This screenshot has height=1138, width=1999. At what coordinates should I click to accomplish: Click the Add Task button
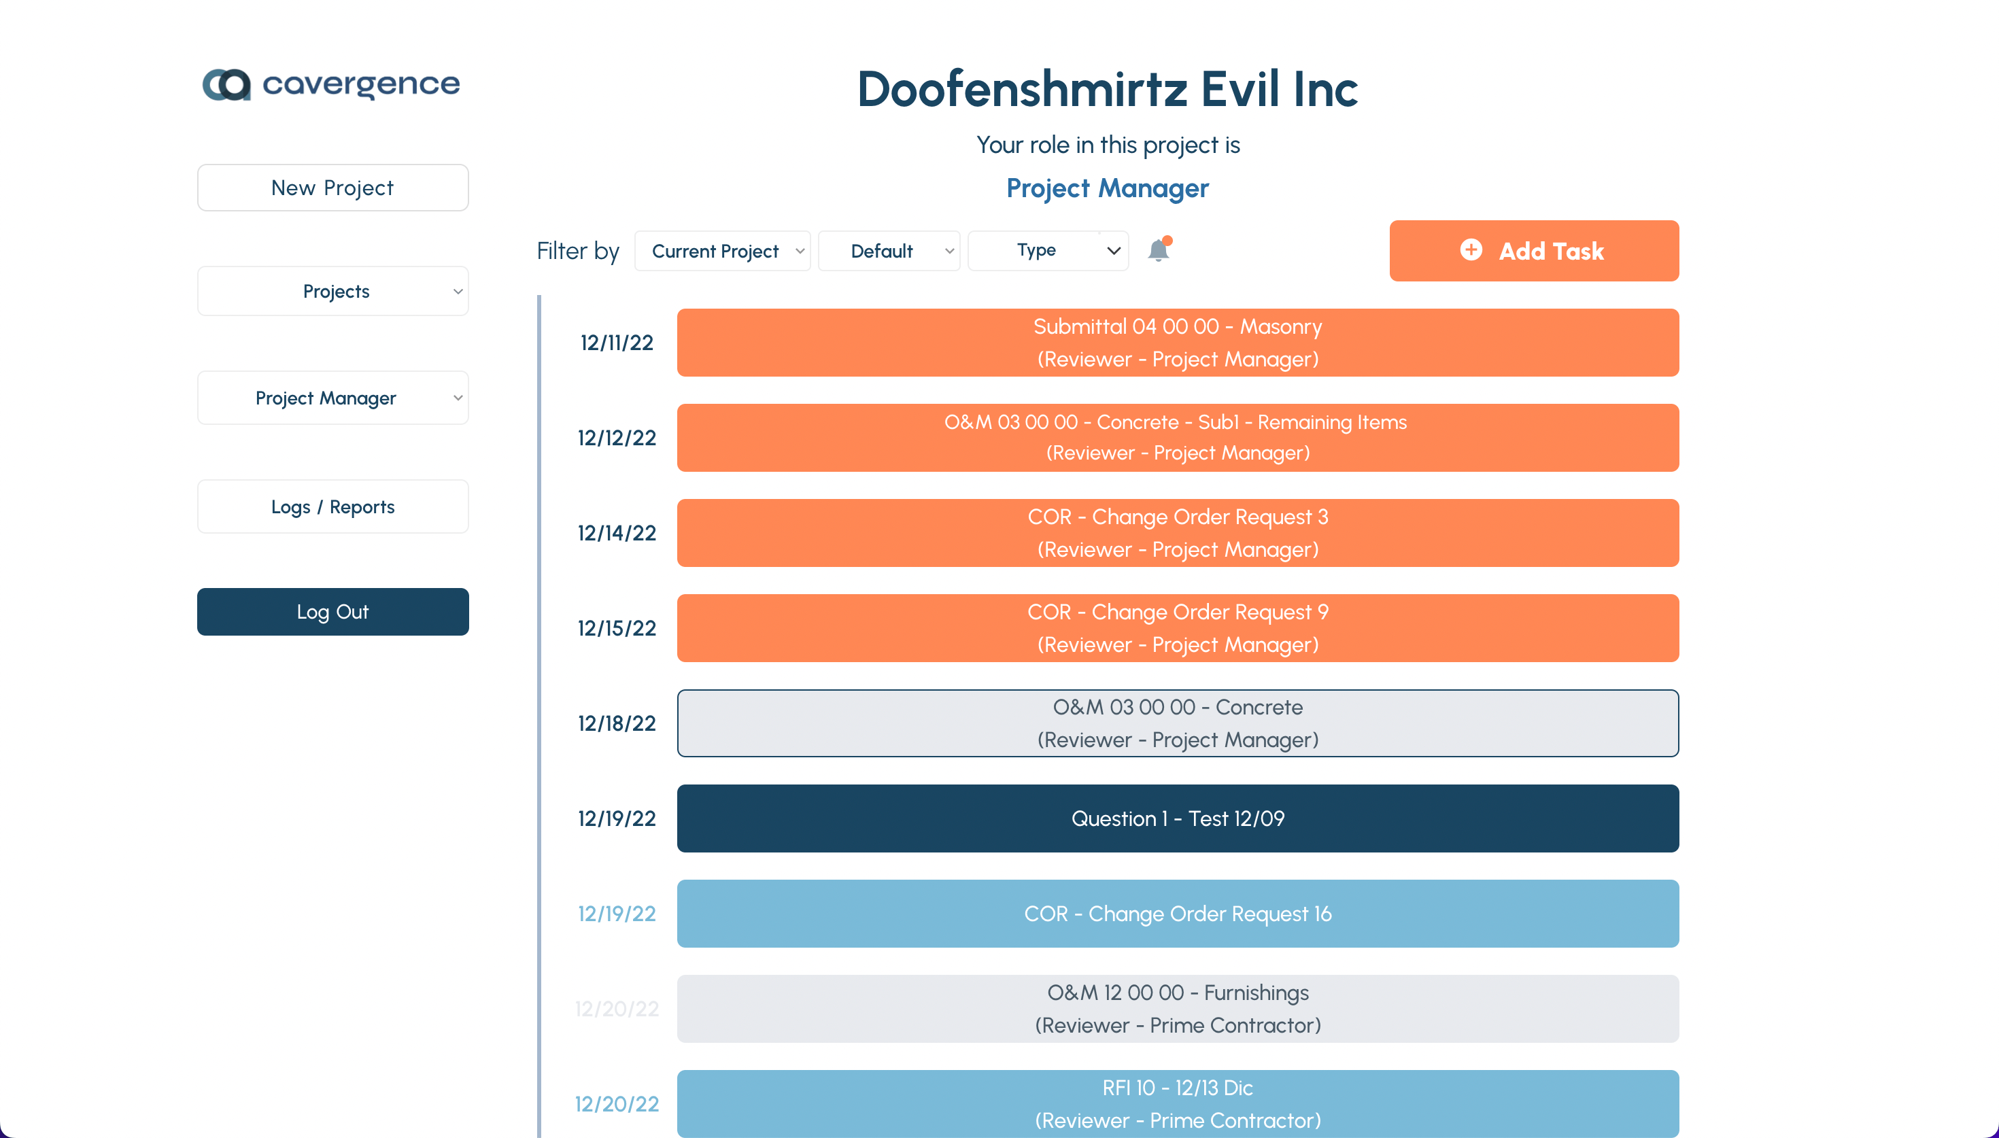click(x=1534, y=251)
